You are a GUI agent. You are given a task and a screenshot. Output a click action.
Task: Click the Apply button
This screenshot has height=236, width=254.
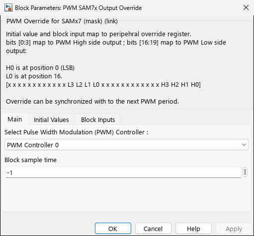click(234, 229)
